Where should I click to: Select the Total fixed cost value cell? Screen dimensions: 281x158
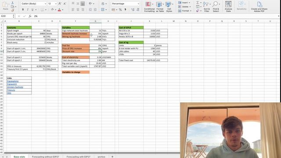pyautogui.click(x=149, y=61)
